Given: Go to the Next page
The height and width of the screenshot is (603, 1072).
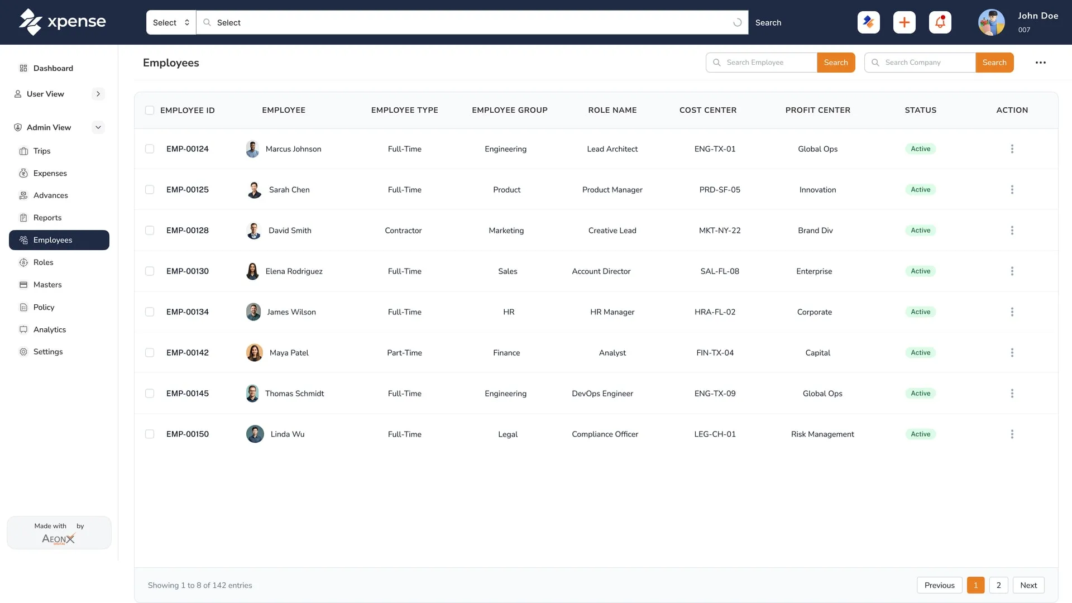Looking at the screenshot, I should click(x=1028, y=585).
